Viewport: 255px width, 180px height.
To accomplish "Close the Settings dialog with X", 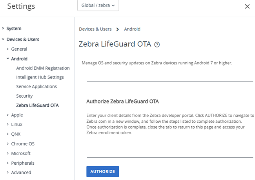I will pos(247,7).
